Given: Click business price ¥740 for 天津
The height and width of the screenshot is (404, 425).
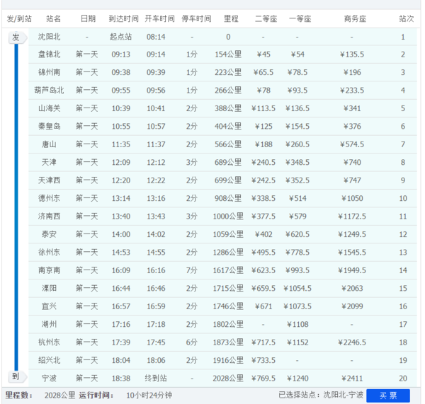Looking at the screenshot, I should coord(352,163).
